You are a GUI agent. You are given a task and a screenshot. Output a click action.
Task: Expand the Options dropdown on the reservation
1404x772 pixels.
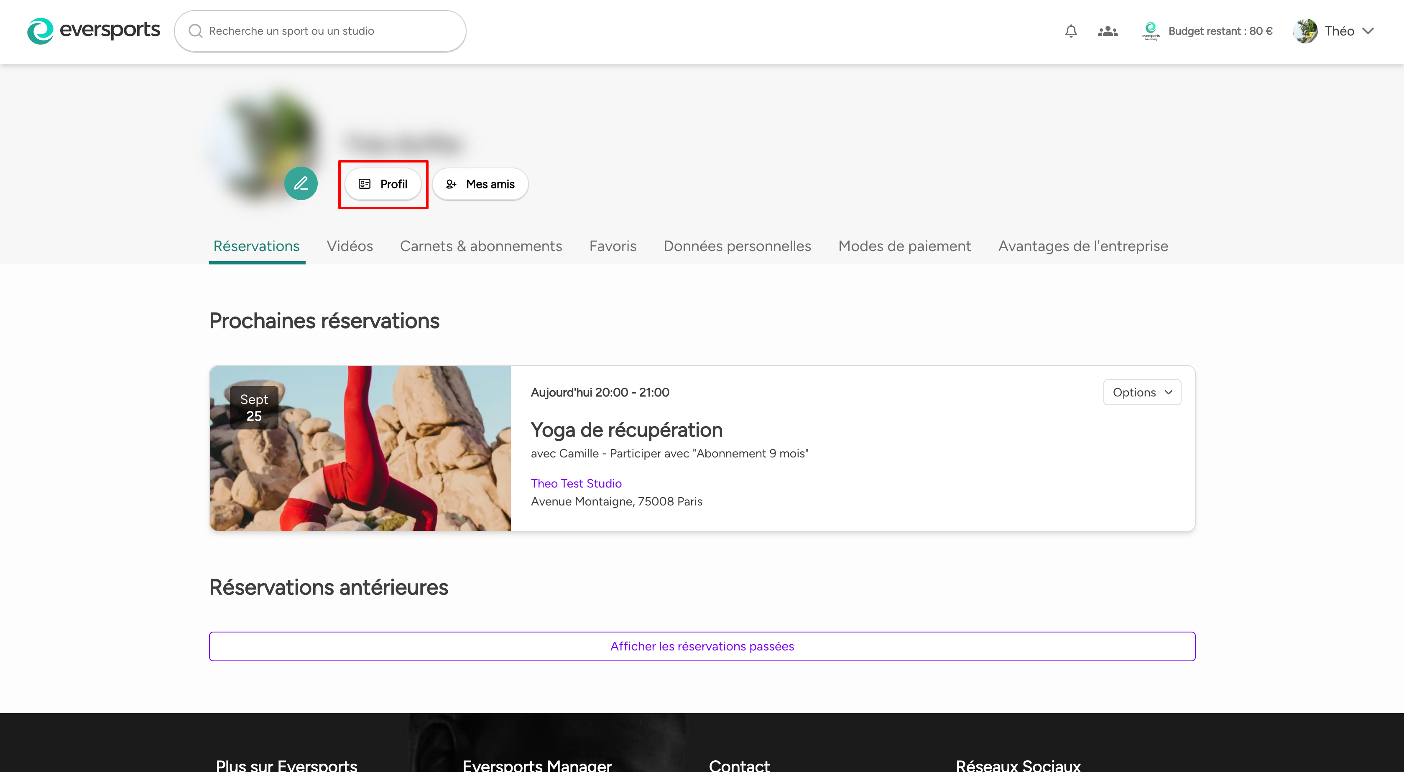click(1142, 392)
